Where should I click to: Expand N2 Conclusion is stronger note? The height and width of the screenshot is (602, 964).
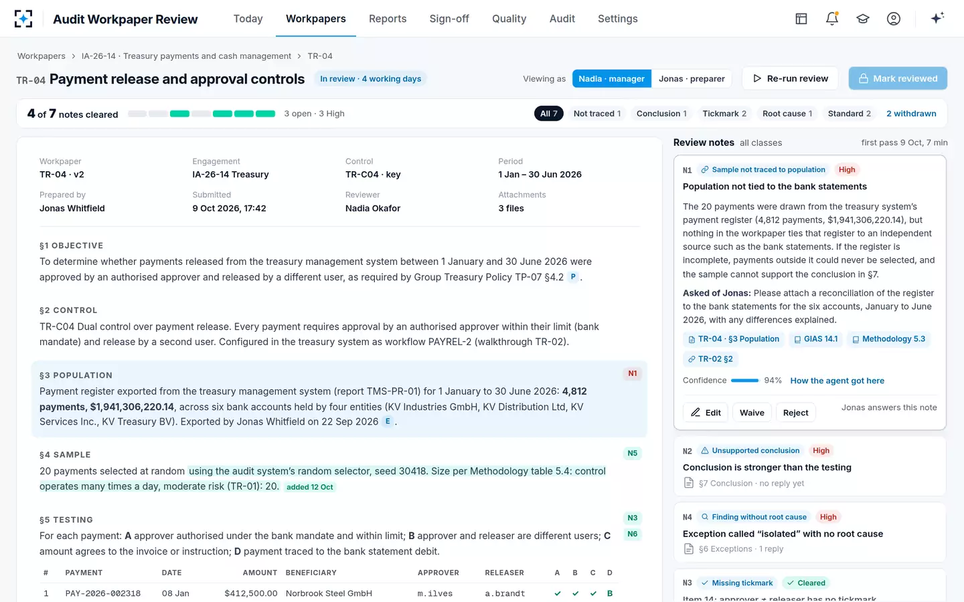(x=810, y=467)
